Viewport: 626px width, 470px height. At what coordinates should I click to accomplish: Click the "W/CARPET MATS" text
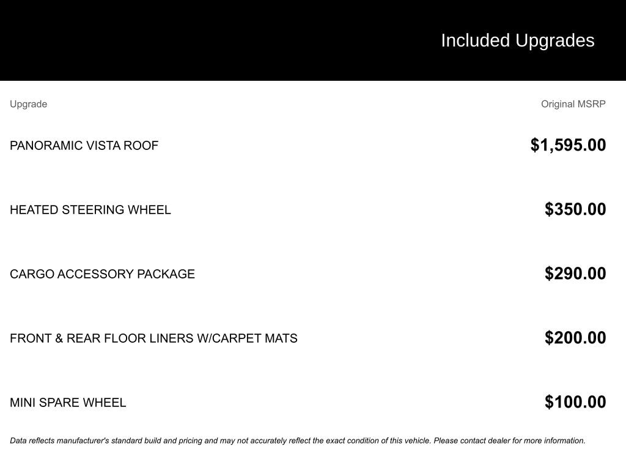pyautogui.click(x=247, y=338)
